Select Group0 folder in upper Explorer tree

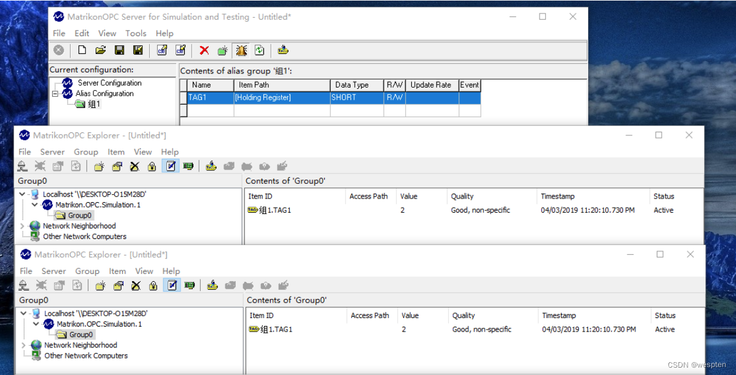(x=80, y=216)
